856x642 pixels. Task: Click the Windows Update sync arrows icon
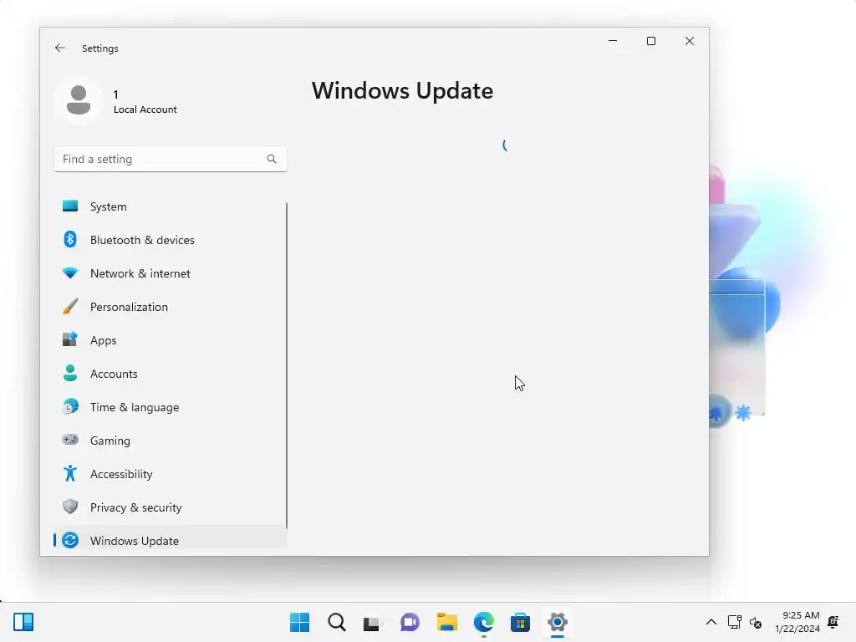(x=70, y=540)
